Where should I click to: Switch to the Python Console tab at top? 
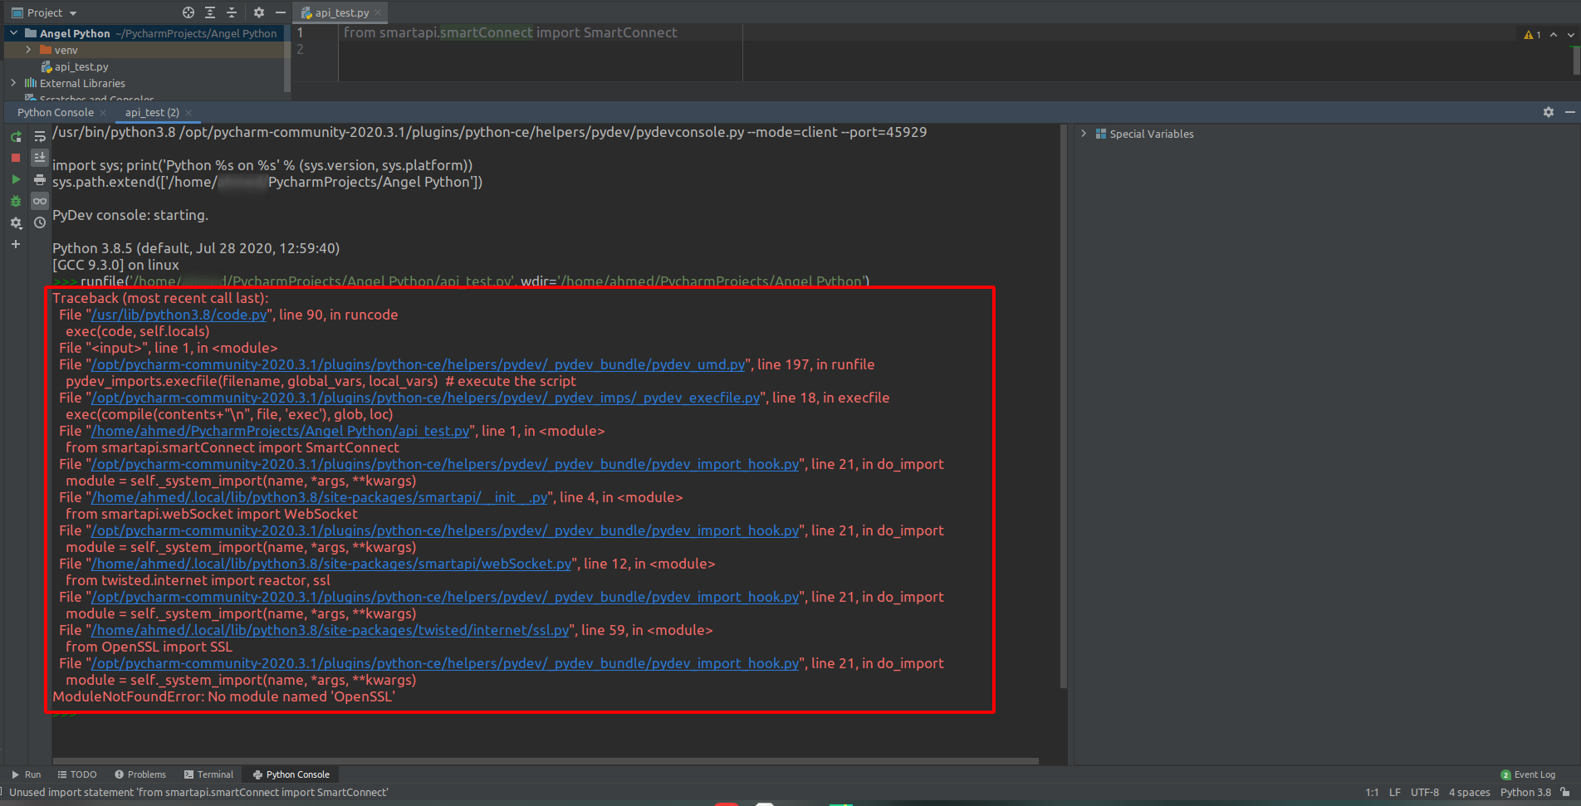coord(56,112)
